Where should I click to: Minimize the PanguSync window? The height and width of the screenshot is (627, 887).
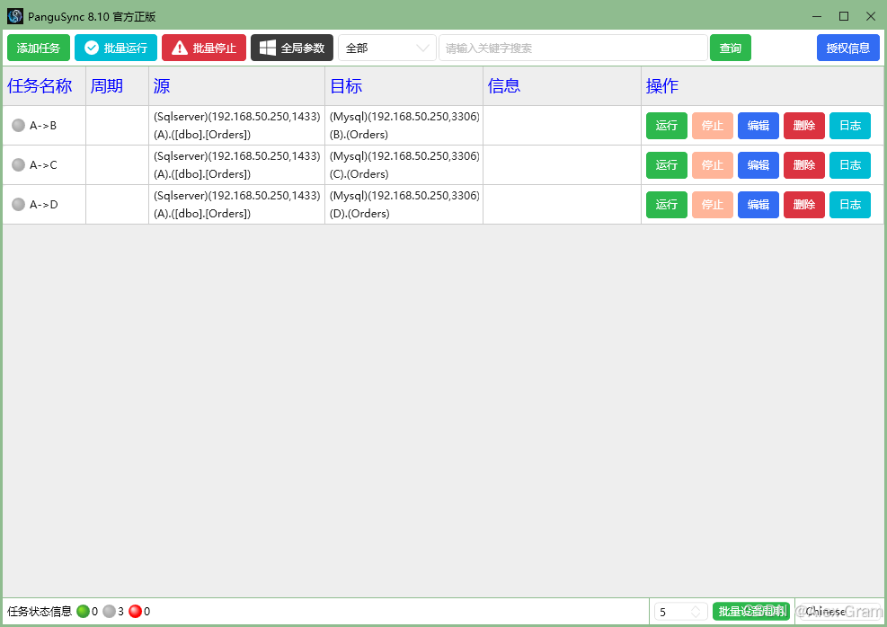(817, 16)
